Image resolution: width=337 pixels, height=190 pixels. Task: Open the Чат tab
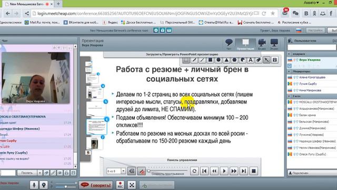point(229,44)
